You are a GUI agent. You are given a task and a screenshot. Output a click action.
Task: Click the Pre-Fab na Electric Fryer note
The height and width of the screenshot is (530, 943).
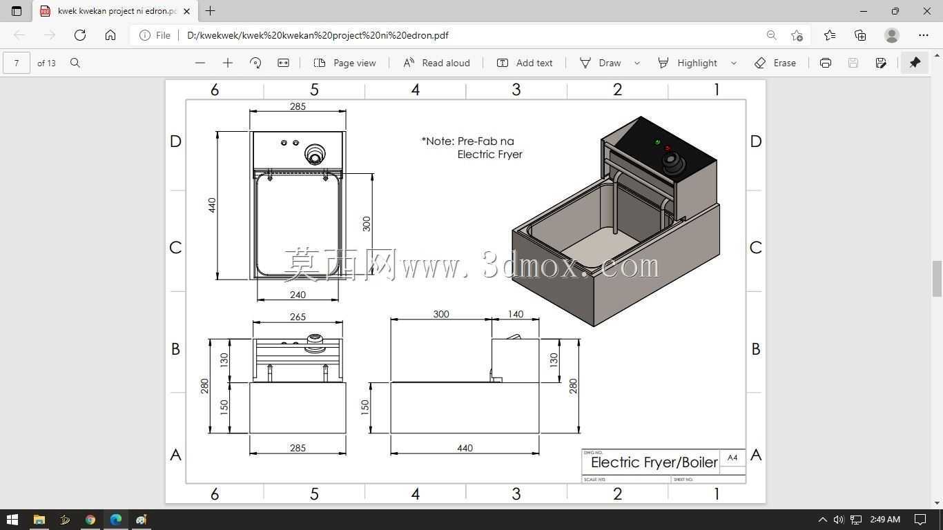tap(472, 148)
